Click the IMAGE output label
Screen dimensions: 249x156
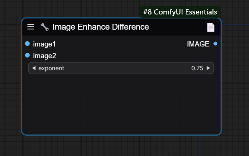point(198,44)
